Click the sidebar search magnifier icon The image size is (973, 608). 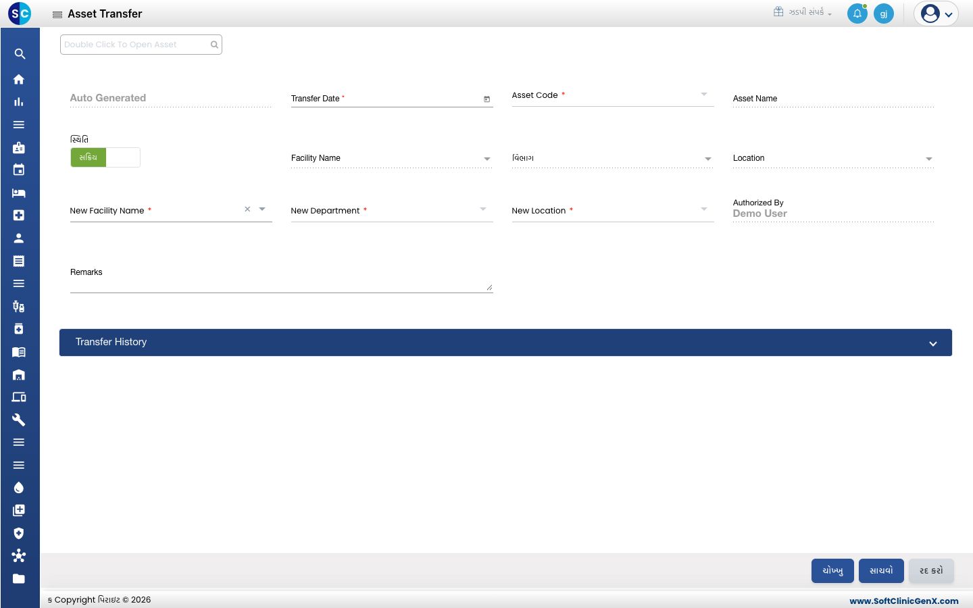[20, 54]
